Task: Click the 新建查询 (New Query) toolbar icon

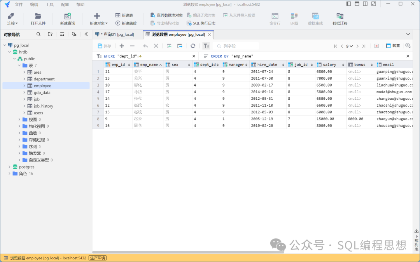Action: [67, 16]
